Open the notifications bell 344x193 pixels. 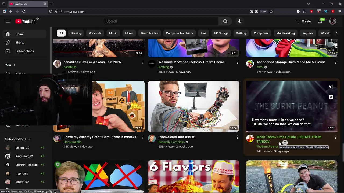click(320, 21)
